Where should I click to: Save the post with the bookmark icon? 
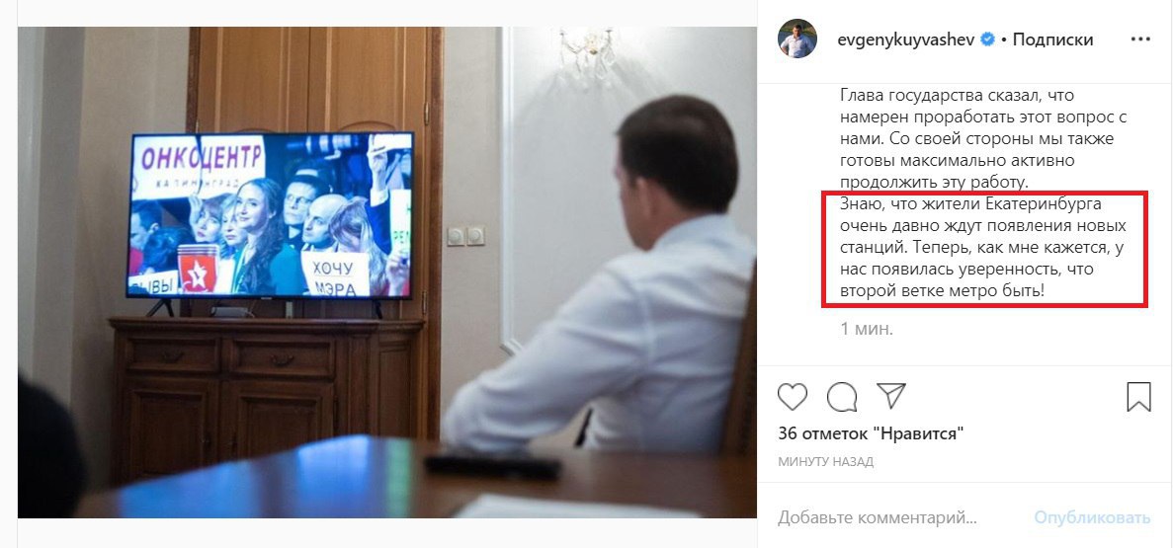(x=1138, y=397)
